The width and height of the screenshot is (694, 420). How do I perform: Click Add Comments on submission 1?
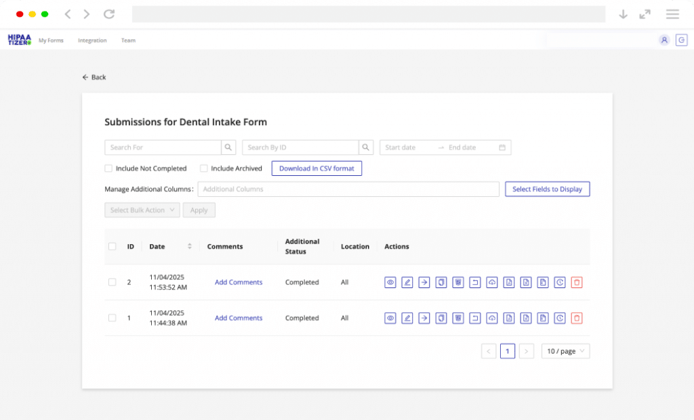tap(239, 318)
